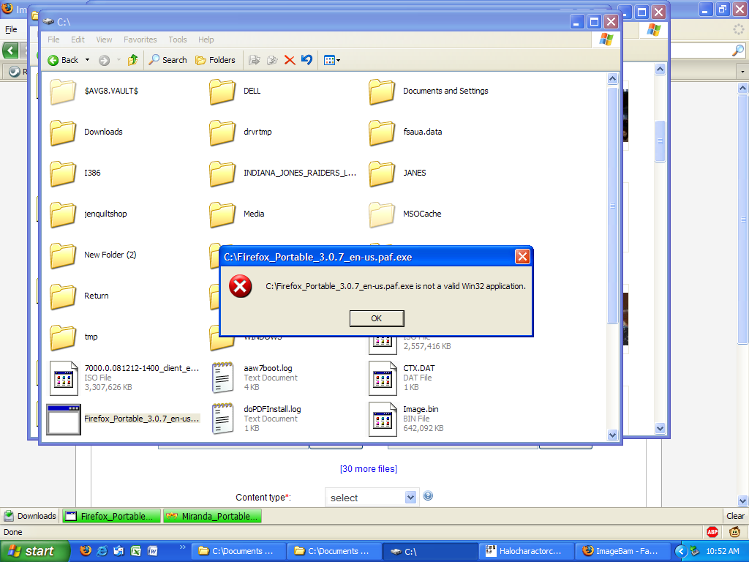Open the Views dropdown button

click(332, 60)
